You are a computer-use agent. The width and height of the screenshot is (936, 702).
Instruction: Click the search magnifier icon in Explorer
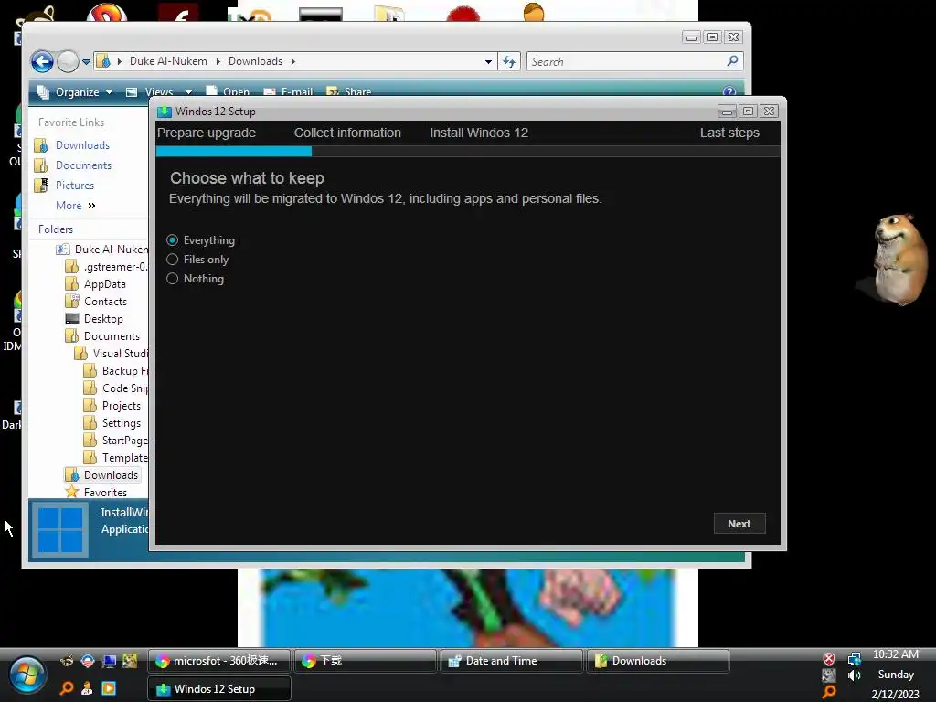click(732, 61)
